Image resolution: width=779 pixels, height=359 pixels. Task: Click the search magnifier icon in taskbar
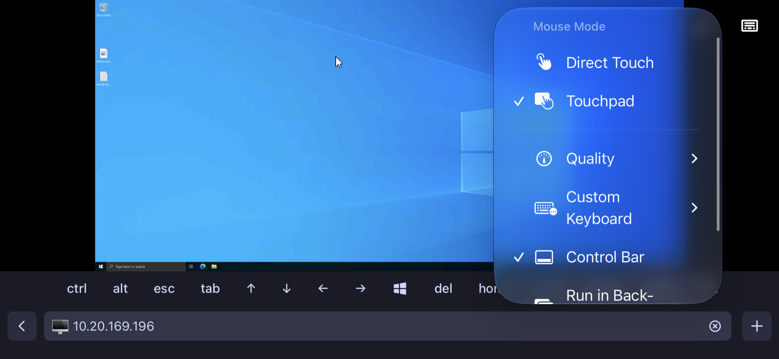[x=111, y=267]
